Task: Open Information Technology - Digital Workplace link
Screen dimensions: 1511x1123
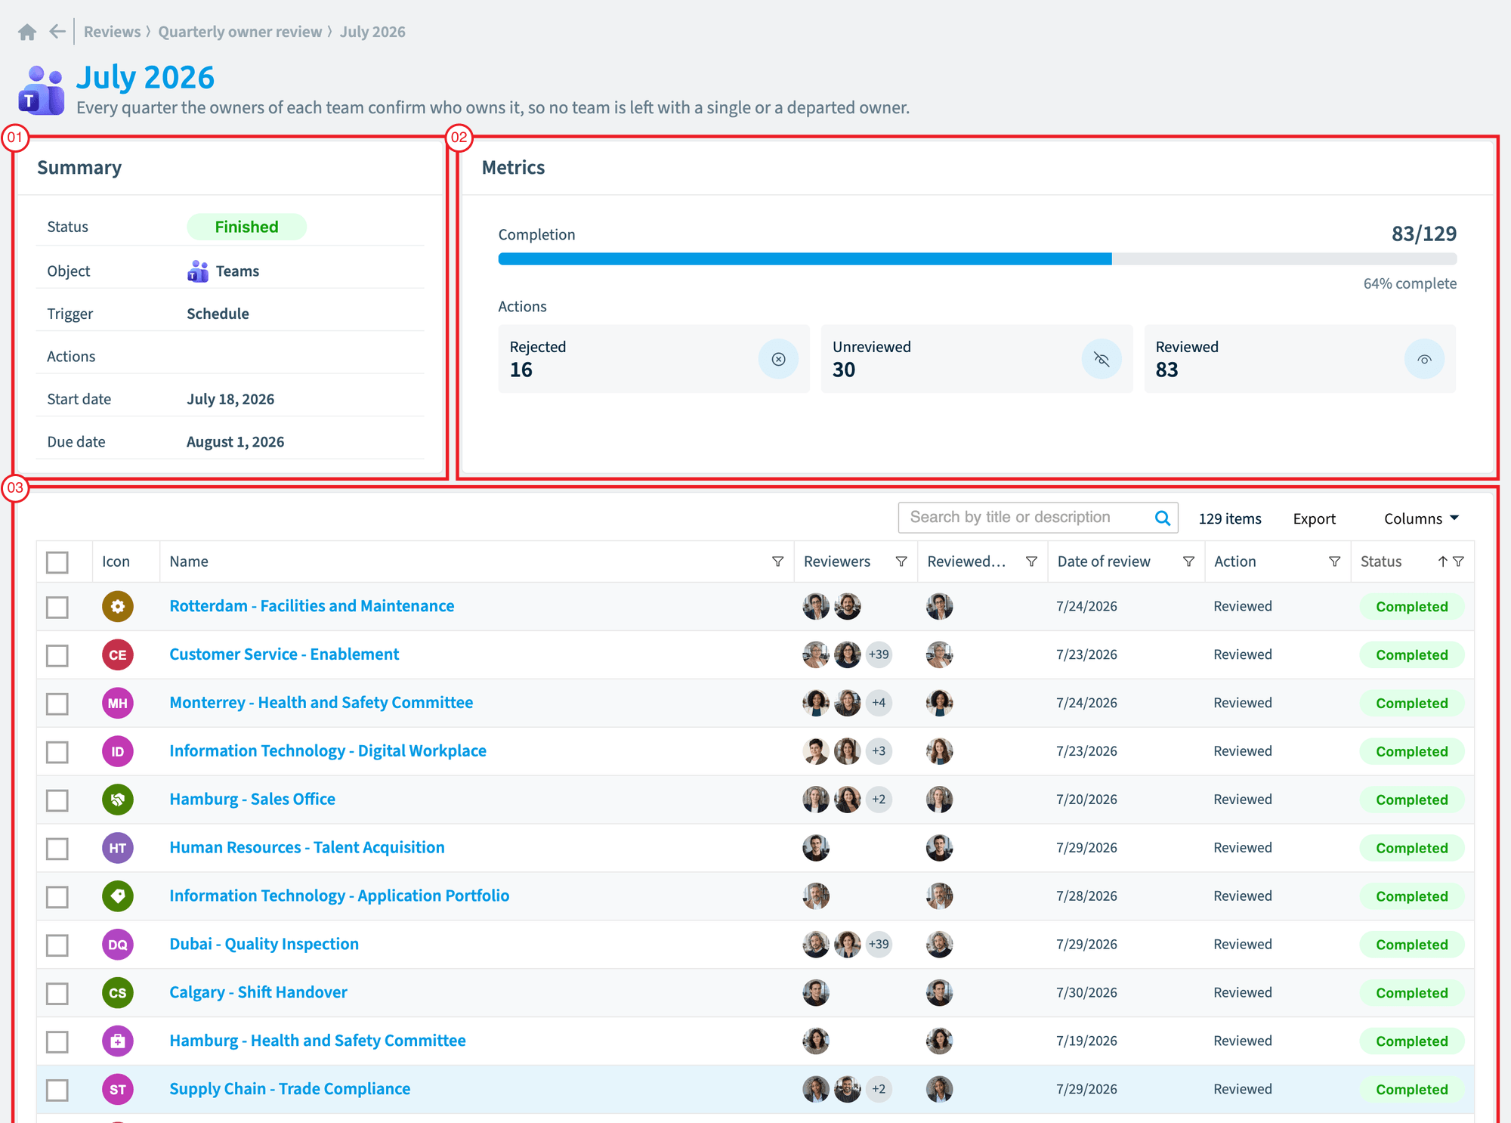Action: (328, 751)
